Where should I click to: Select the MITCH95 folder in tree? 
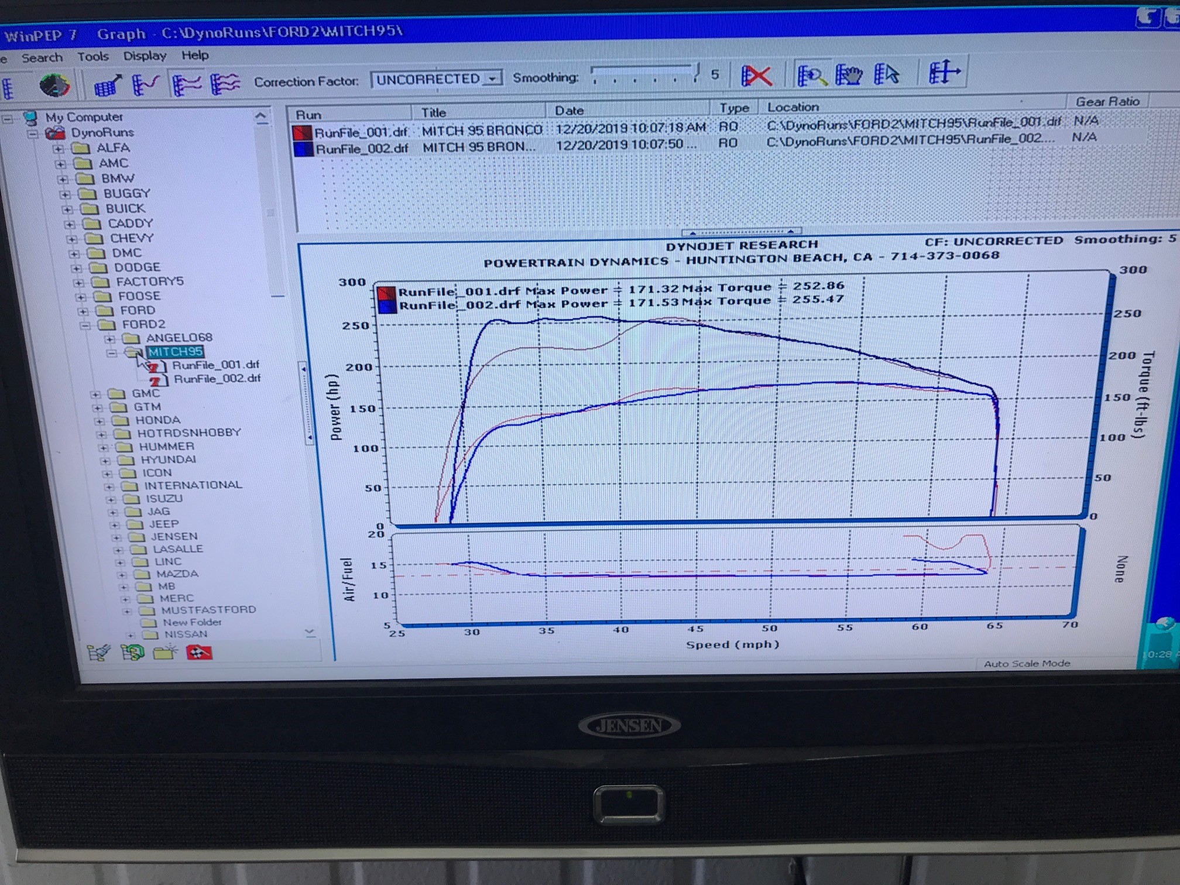click(x=175, y=352)
